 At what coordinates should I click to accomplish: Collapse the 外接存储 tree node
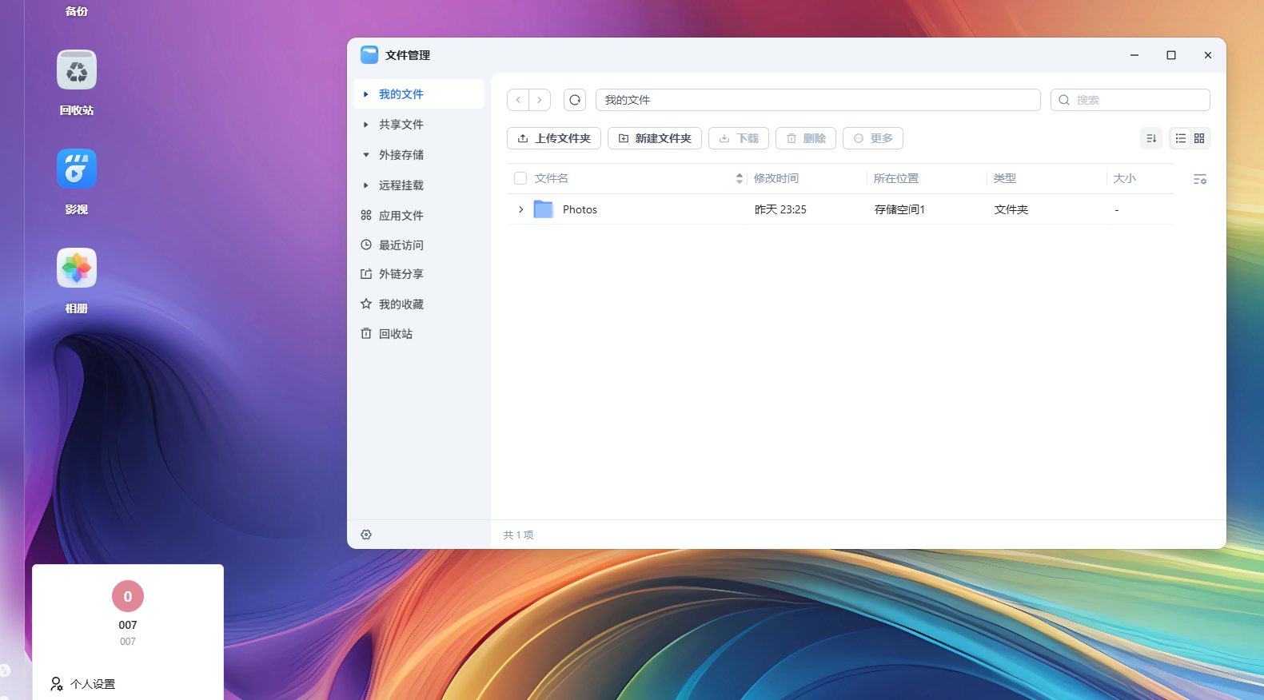click(366, 155)
